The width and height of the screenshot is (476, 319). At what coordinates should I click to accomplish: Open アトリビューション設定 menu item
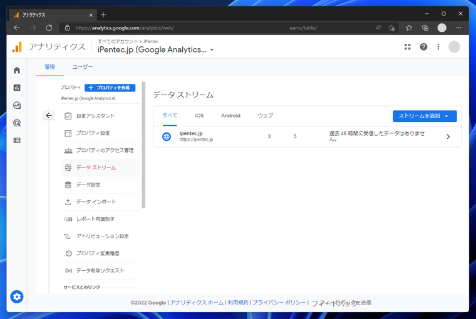[101, 236]
